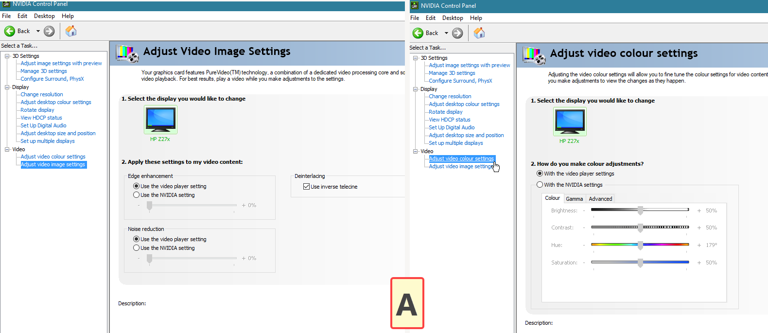Collapse Display node in left window tree

click(7, 87)
